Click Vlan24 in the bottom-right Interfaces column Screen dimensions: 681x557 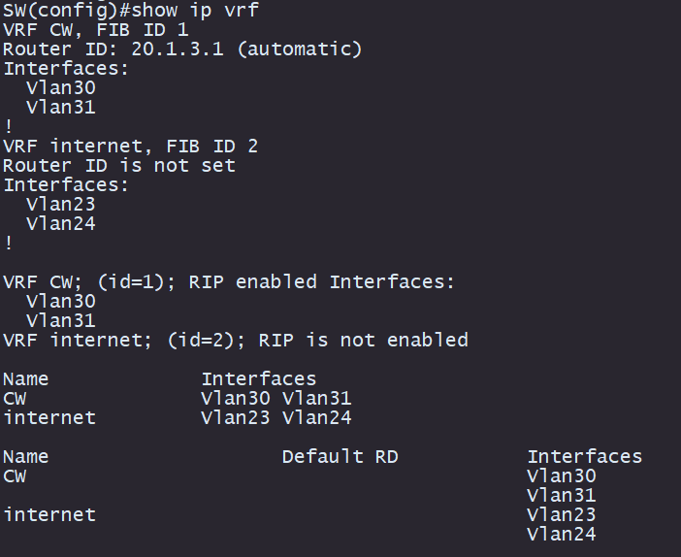(x=561, y=535)
